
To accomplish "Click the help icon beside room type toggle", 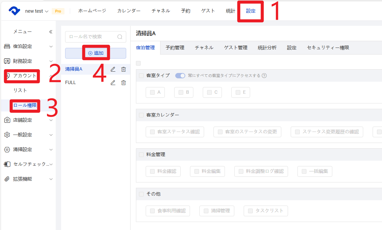I will [x=264, y=76].
